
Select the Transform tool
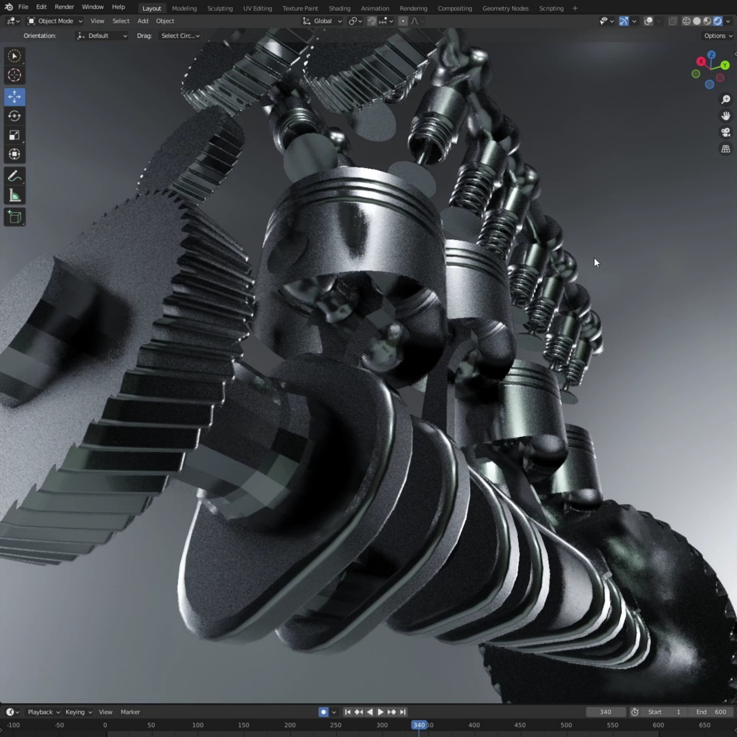click(15, 154)
